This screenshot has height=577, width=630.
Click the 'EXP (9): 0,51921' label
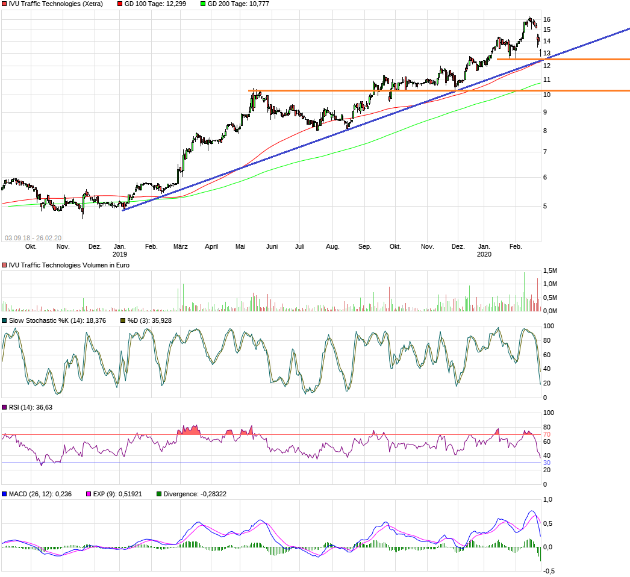(117, 494)
